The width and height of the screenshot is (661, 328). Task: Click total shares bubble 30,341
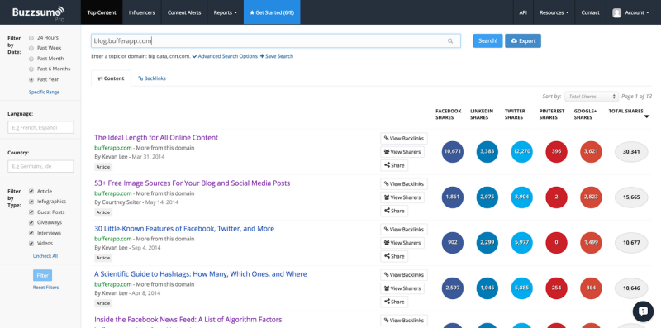coord(631,152)
